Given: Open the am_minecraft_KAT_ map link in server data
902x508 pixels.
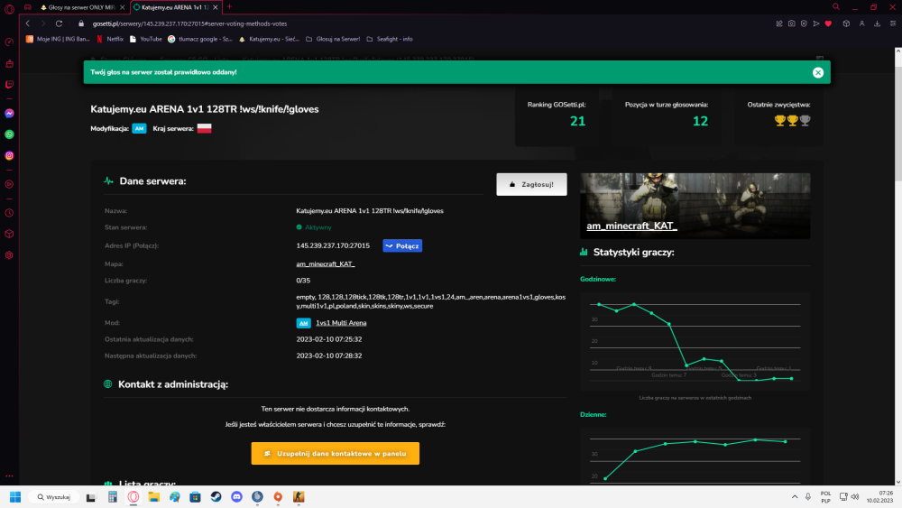Looking at the screenshot, I should (x=326, y=264).
